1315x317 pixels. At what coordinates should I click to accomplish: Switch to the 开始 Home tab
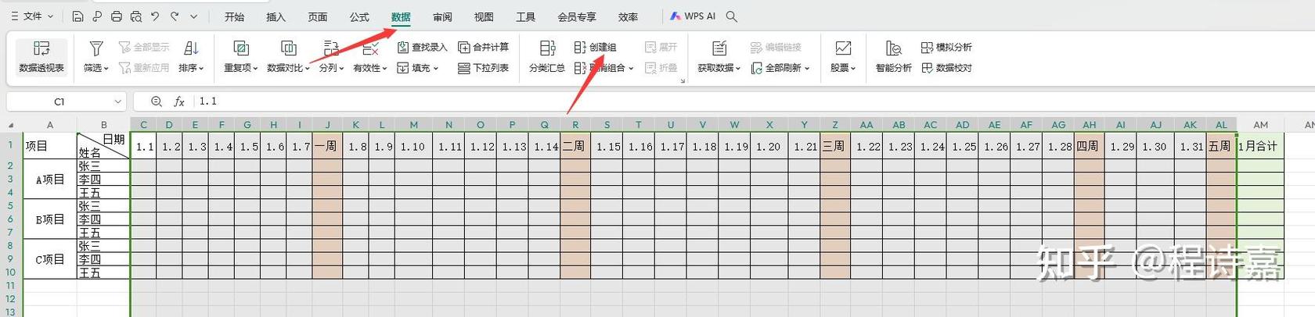click(x=234, y=16)
